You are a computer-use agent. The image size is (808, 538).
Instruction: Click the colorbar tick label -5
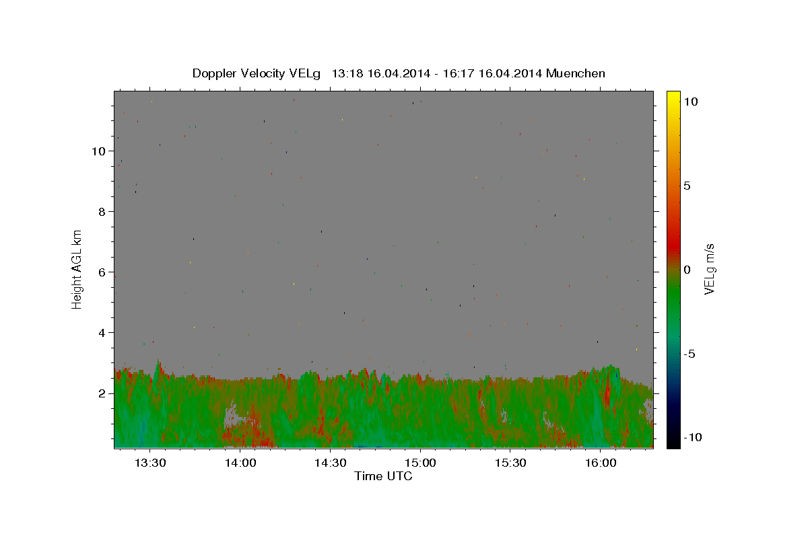point(689,354)
